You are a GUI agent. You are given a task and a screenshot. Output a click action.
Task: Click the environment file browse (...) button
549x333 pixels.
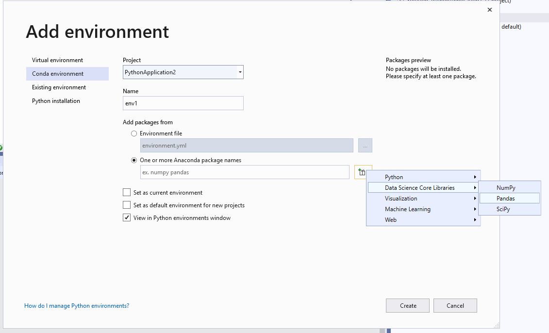pyautogui.click(x=365, y=145)
